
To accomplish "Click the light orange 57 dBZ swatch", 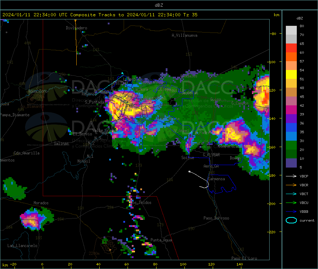I will pyautogui.click(x=291, y=65).
